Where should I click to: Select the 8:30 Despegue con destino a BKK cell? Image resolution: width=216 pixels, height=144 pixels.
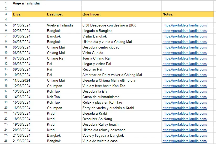(x=121, y=25)
